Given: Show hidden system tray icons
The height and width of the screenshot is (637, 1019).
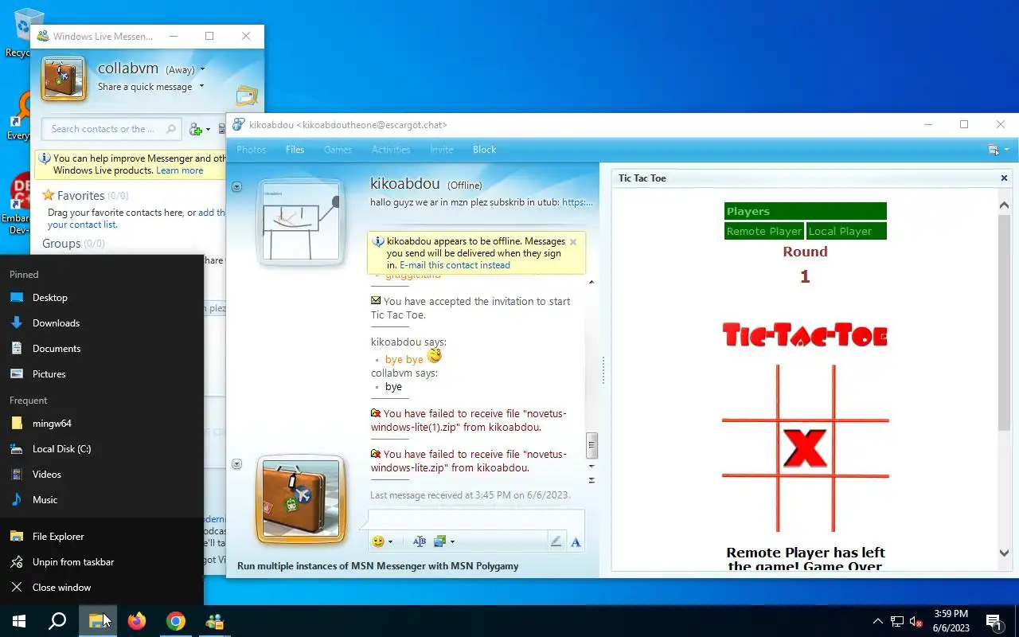Looking at the screenshot, I should 878,622.
